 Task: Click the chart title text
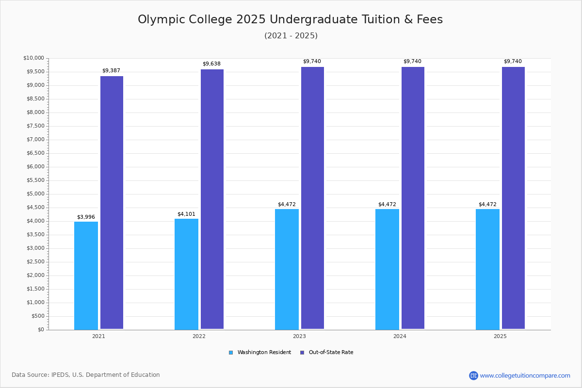click(x=290, y=19)
